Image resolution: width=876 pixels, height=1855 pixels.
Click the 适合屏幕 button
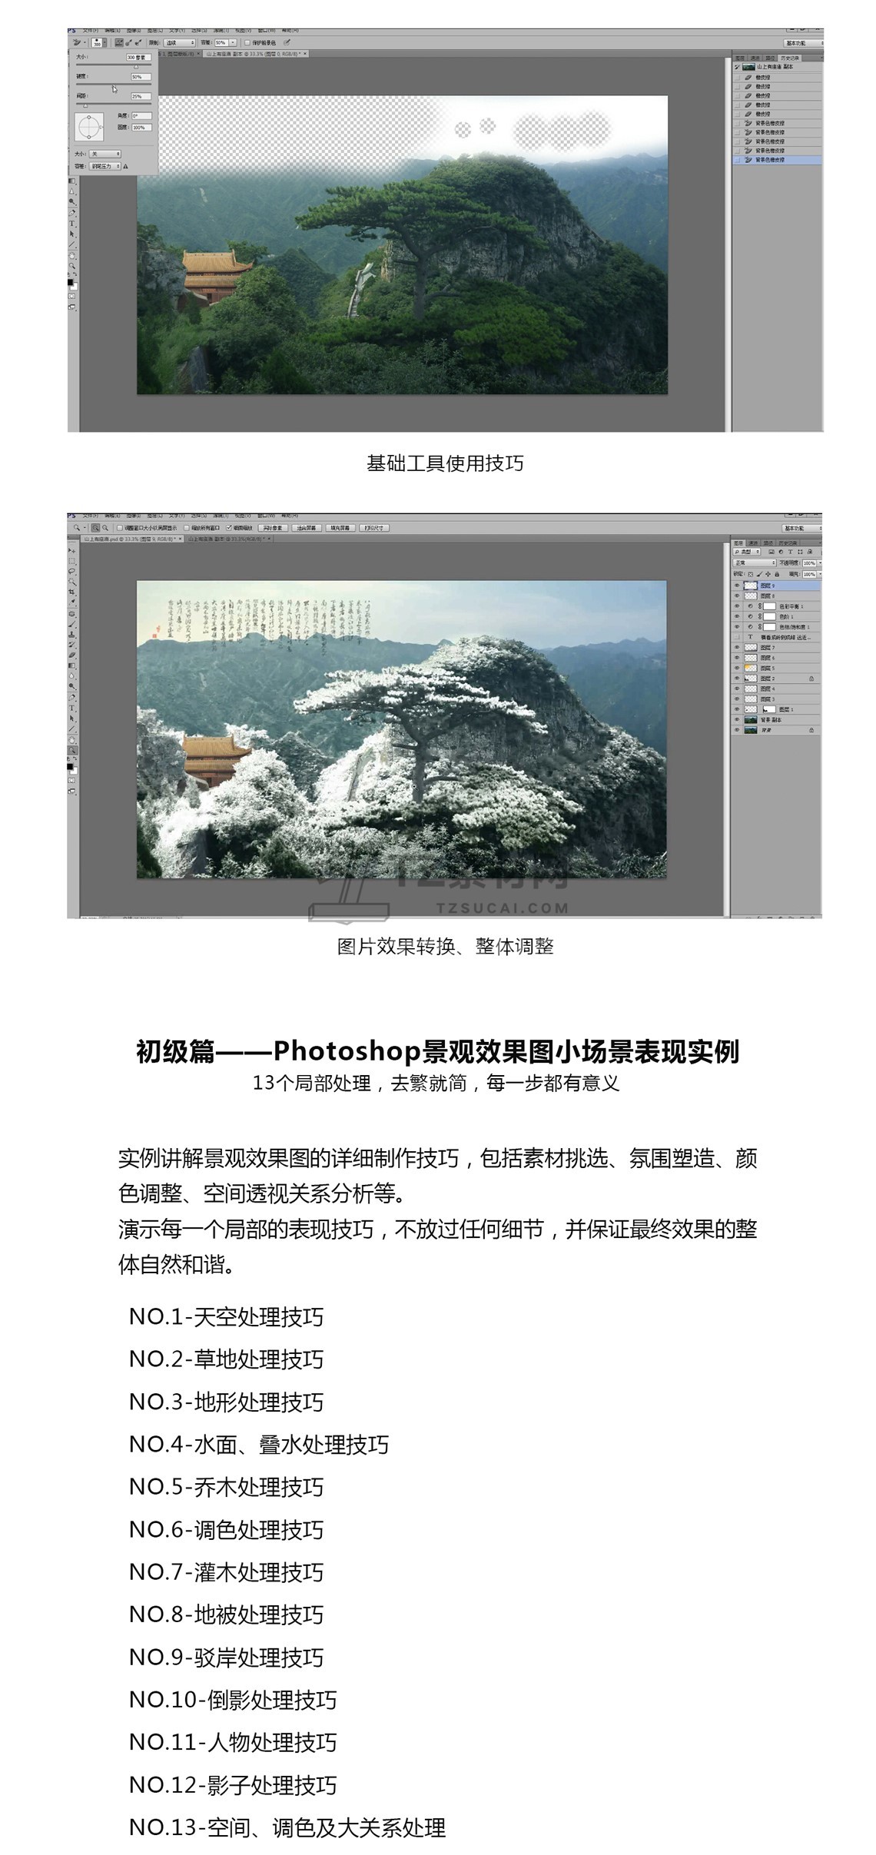[x=307, y=528]
